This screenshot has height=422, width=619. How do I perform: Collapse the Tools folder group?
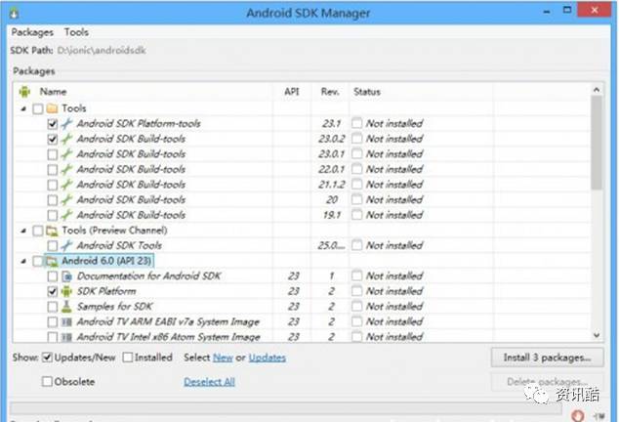click(23, 108)
